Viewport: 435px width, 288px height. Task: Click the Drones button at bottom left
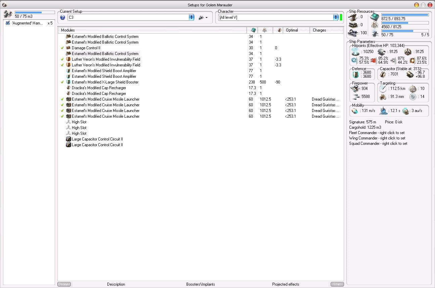64,284
